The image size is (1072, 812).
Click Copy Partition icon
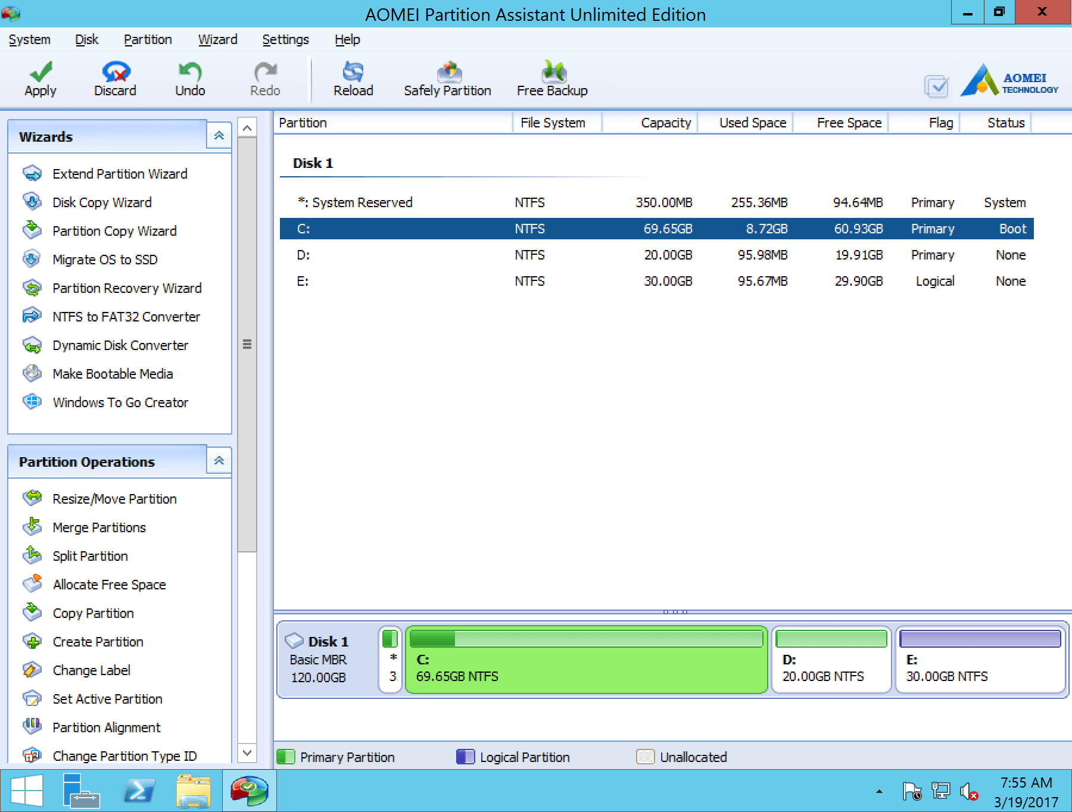(x=32, y=613)
